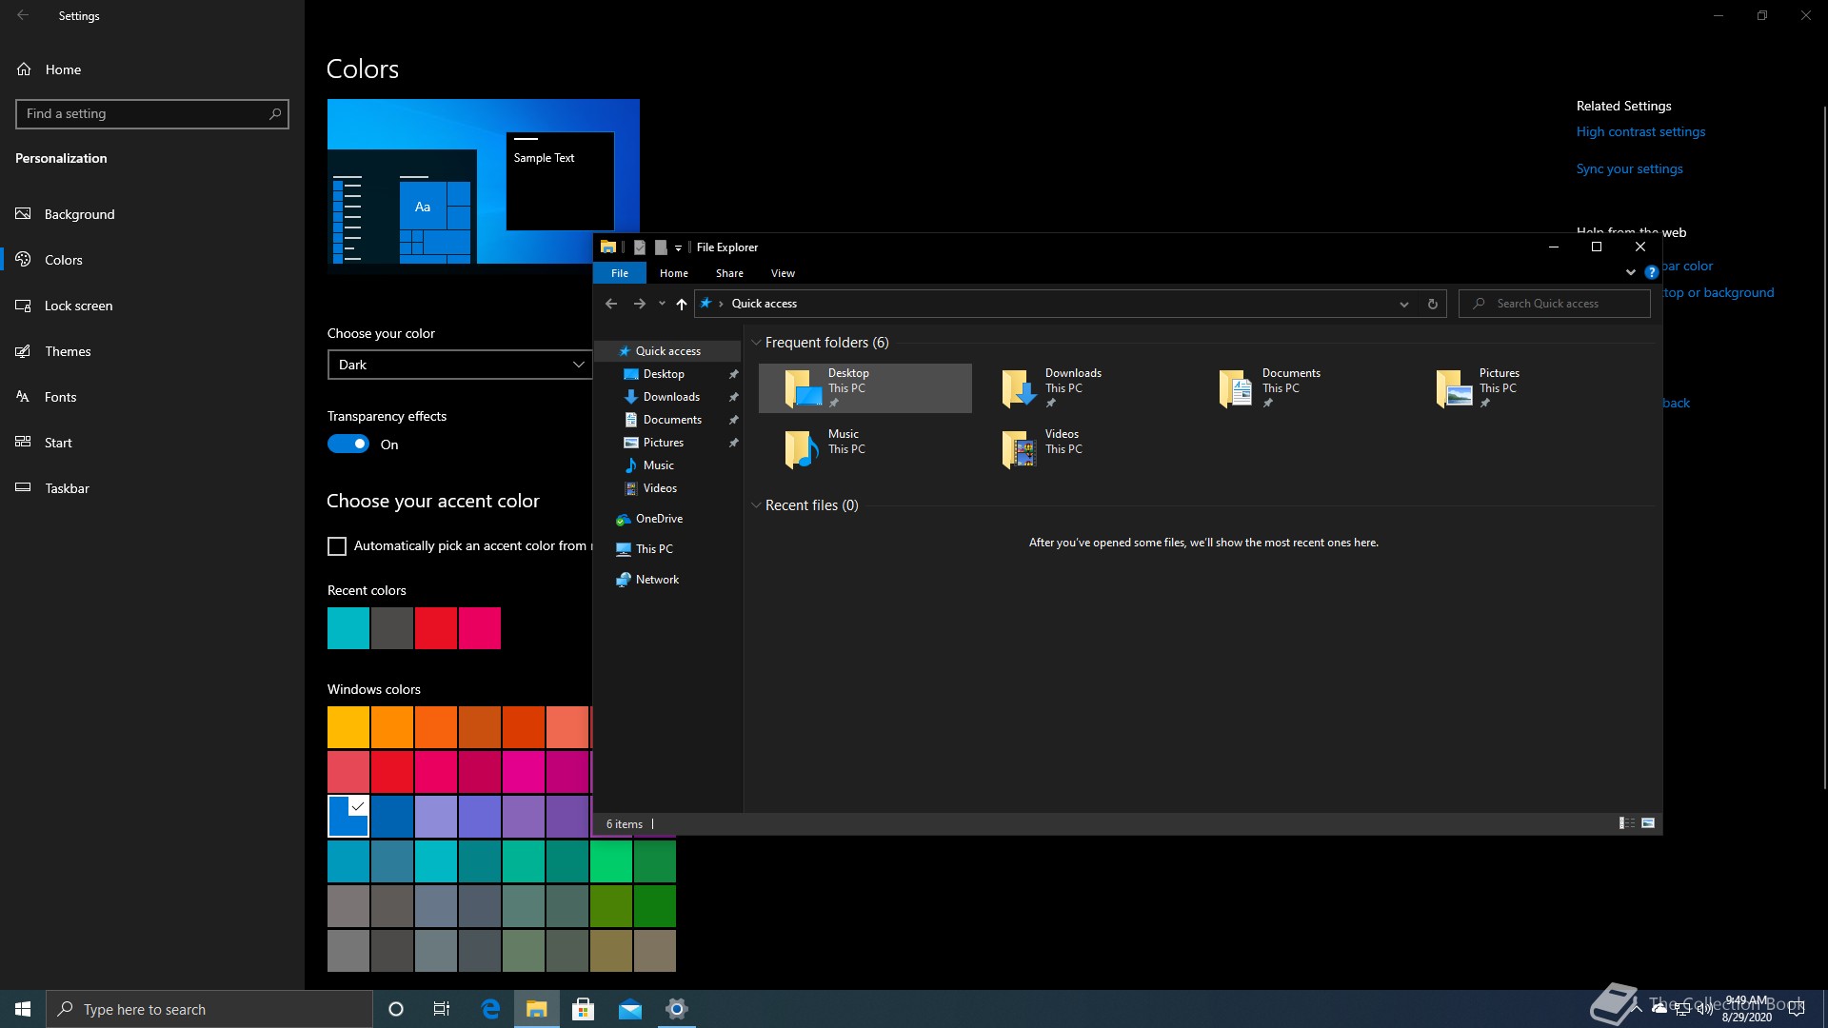The width and height of the screenshot is (1828, 1028).
Task: Open the View ribbon tab
Action: click(x=783, y=273)
